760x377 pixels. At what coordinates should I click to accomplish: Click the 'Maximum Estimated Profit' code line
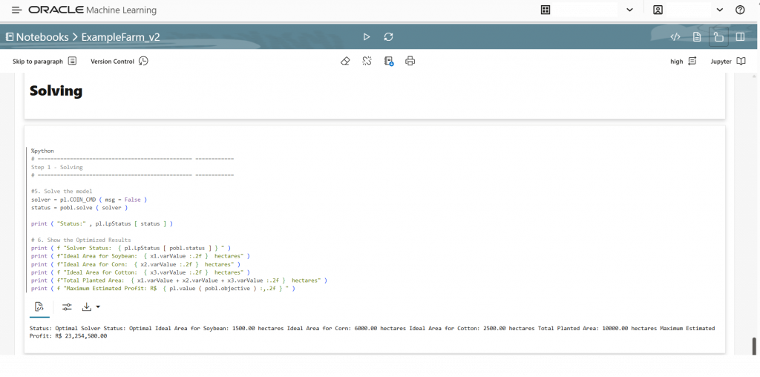pos(163,289)
